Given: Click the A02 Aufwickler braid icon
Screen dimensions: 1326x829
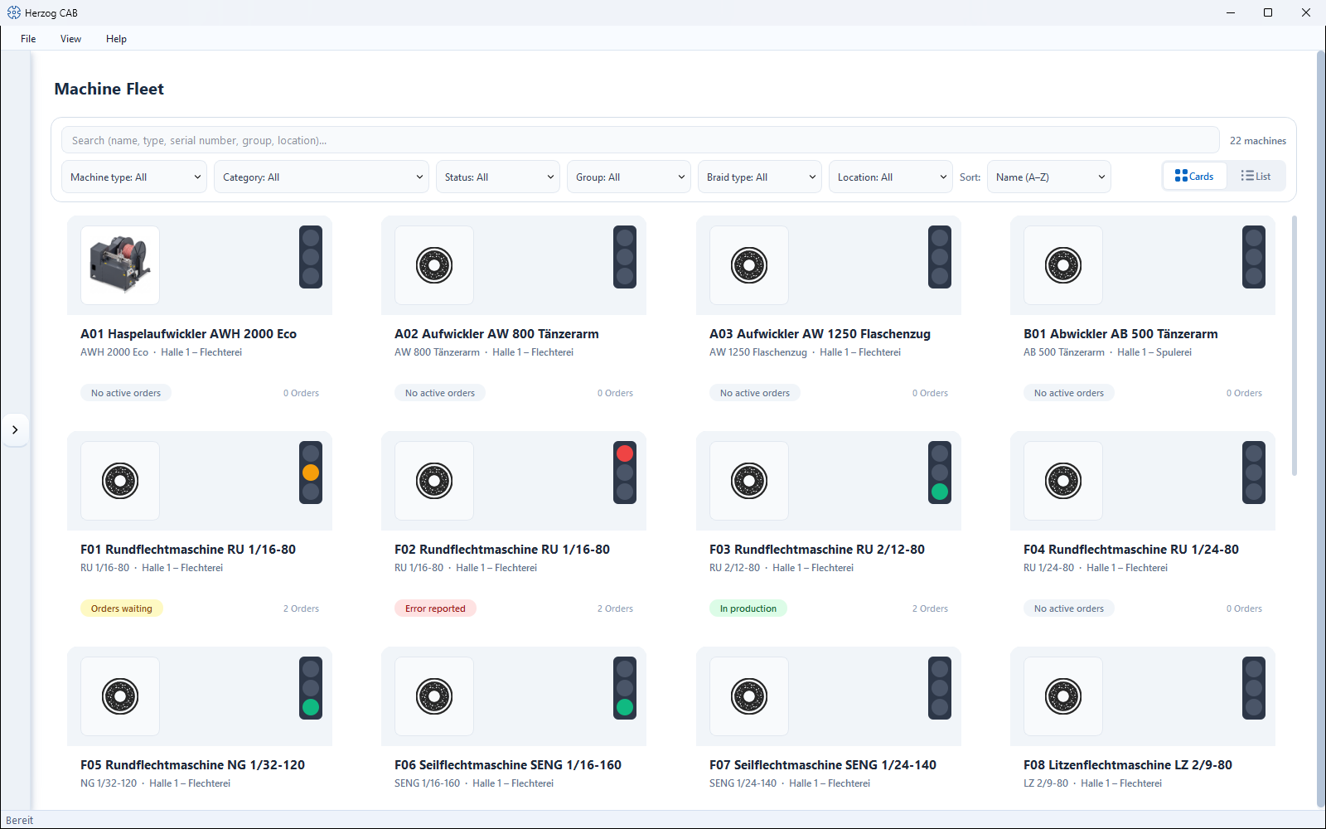Looking at the screenshot, I should pos(434,265).
